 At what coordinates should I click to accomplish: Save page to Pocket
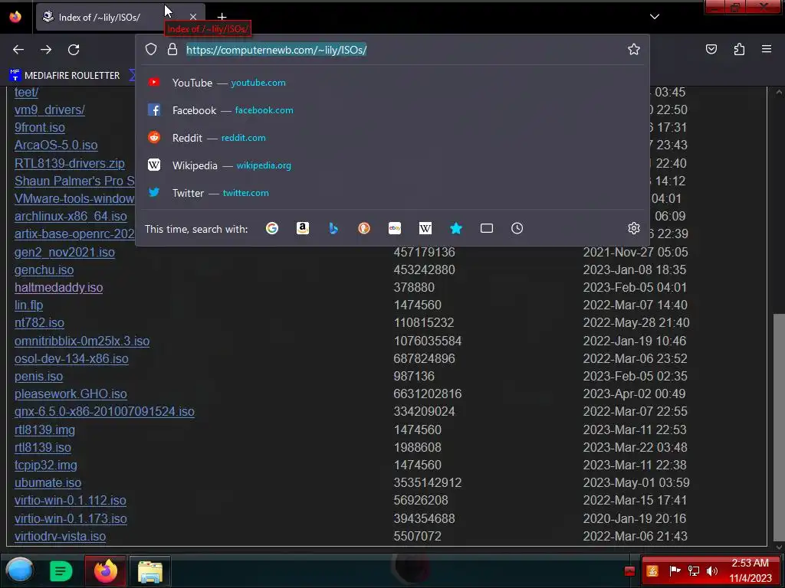pyautogui.click(x=711, y=49)
